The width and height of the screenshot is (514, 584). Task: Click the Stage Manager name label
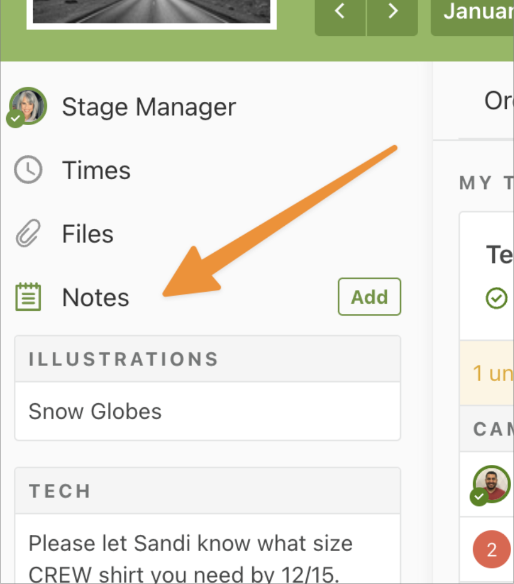point(149,107)
